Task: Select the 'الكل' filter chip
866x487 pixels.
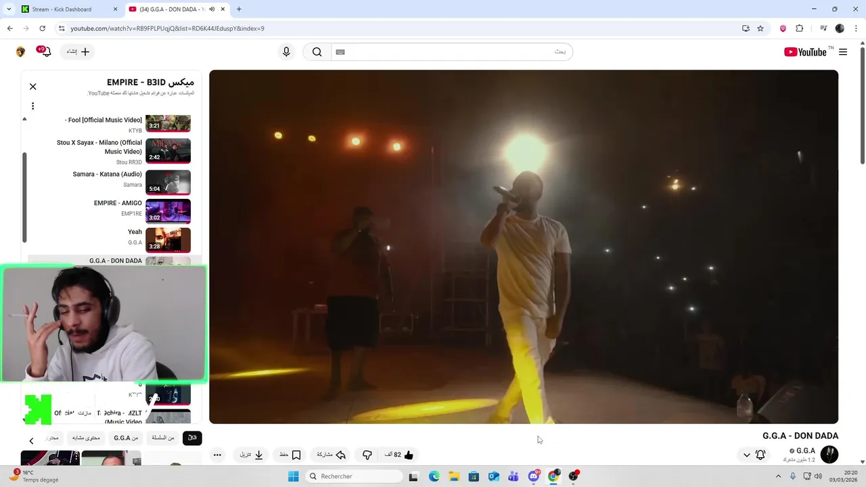Action: click(x=192, y=438)
